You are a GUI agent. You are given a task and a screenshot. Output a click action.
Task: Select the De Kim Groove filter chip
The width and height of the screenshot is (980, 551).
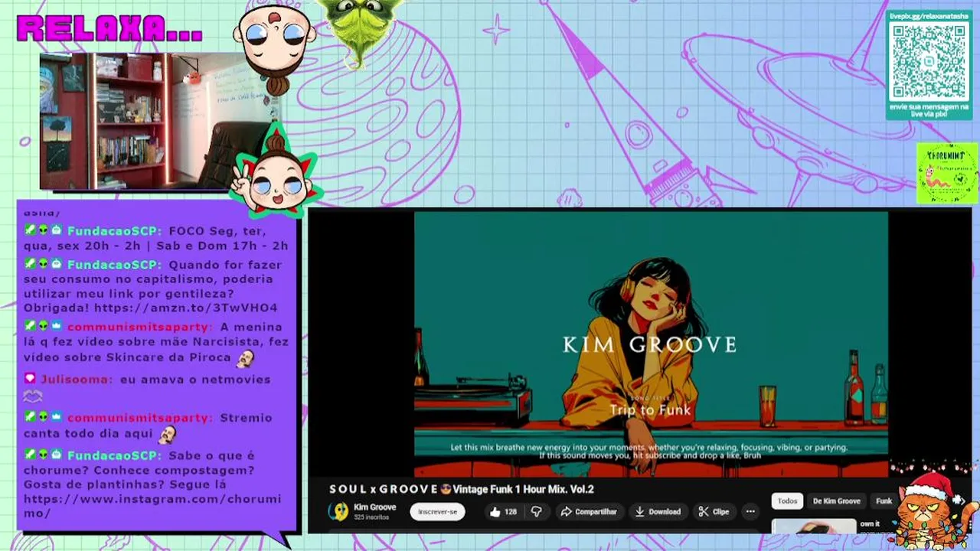click(x=836, y=501)
